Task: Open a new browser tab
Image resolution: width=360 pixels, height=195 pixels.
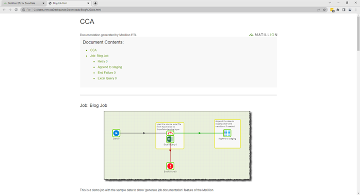Action: coord(95,3)
